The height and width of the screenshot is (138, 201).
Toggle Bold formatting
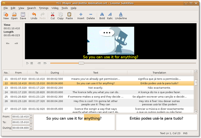tap(102, 16)
